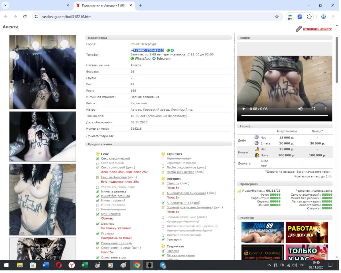Viewport: 341px width, 273px height.
Task: Open the browser Extensions puzzle icon
Action: coord(309,17)
